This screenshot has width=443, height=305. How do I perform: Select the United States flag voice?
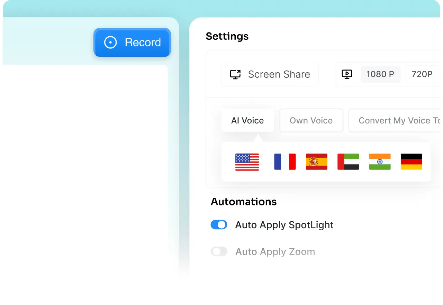pyautogui.click(x=247, y=162)
